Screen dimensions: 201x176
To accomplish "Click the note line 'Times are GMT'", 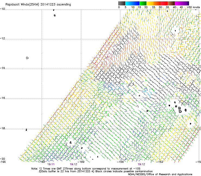I will pos(52,169).
